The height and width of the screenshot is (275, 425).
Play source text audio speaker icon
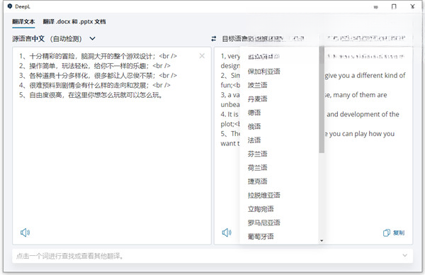[25, 232]
